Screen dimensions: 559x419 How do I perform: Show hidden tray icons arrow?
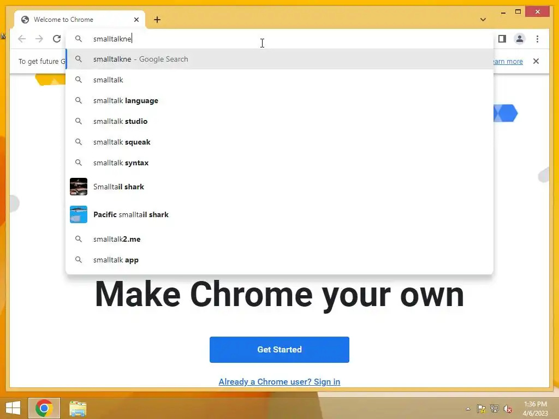(468, 409)
